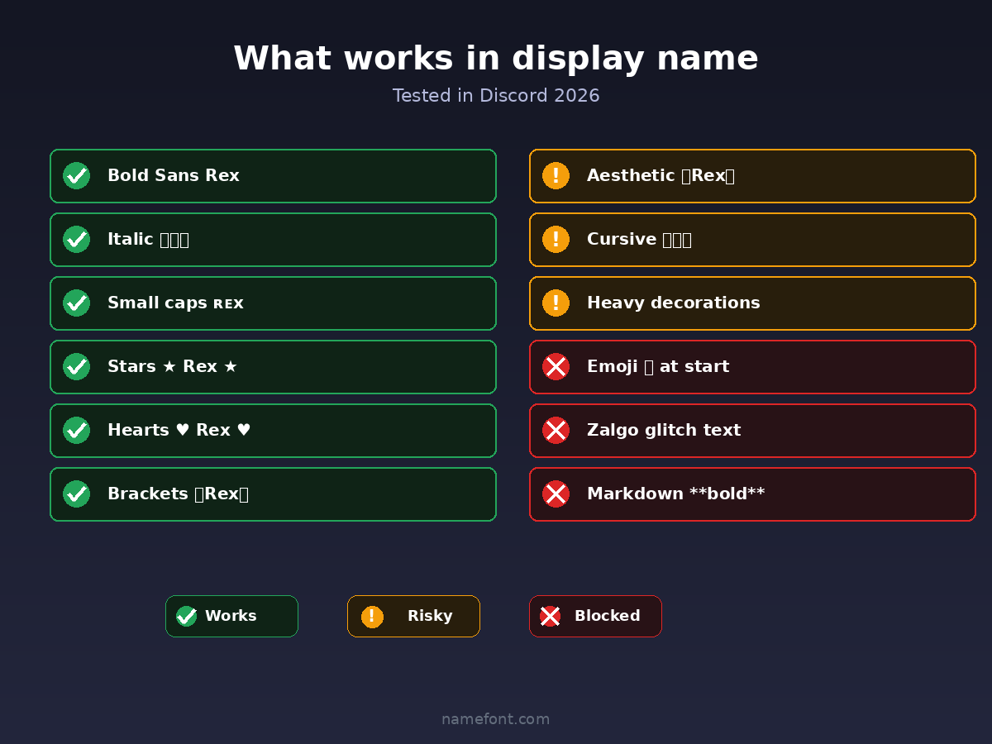
Task: Click the heading What works in display name
Action: [495, 60]
